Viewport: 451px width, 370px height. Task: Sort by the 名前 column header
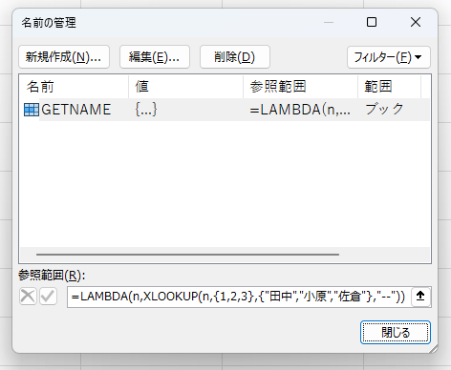tap(74, 87)
